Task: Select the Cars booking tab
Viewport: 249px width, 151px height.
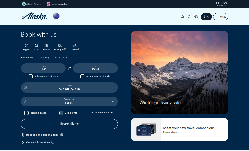Action: point(36,47)
